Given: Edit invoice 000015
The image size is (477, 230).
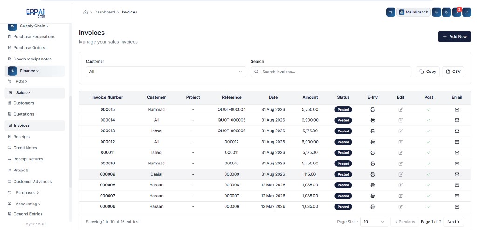Looking at the screenshot, I should pos(401,110).
